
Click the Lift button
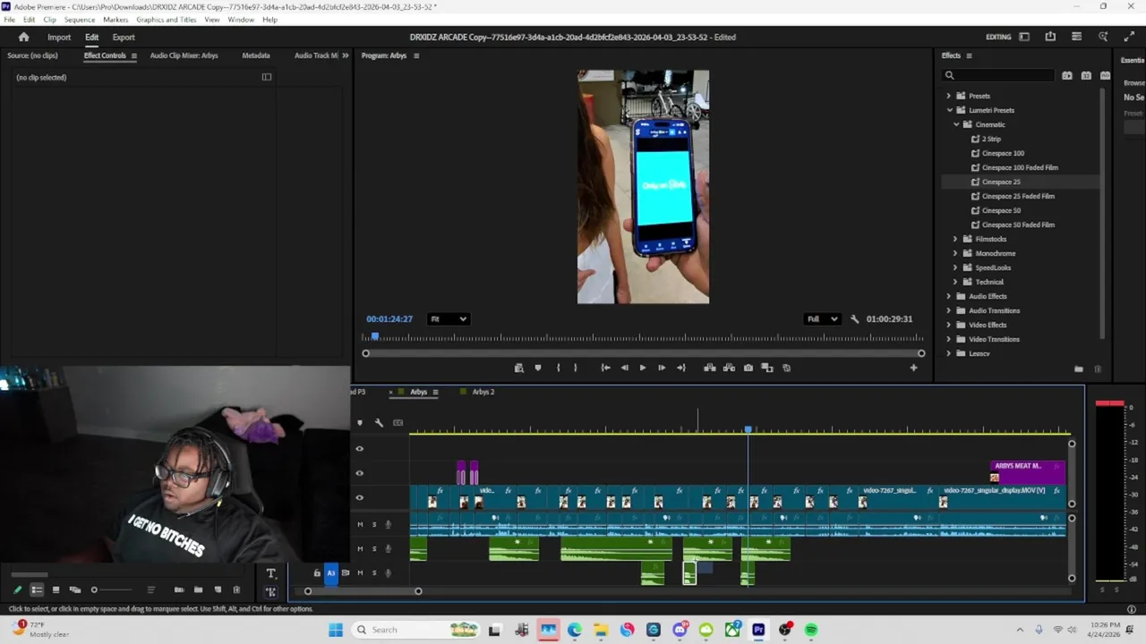[x=709, y=368]
